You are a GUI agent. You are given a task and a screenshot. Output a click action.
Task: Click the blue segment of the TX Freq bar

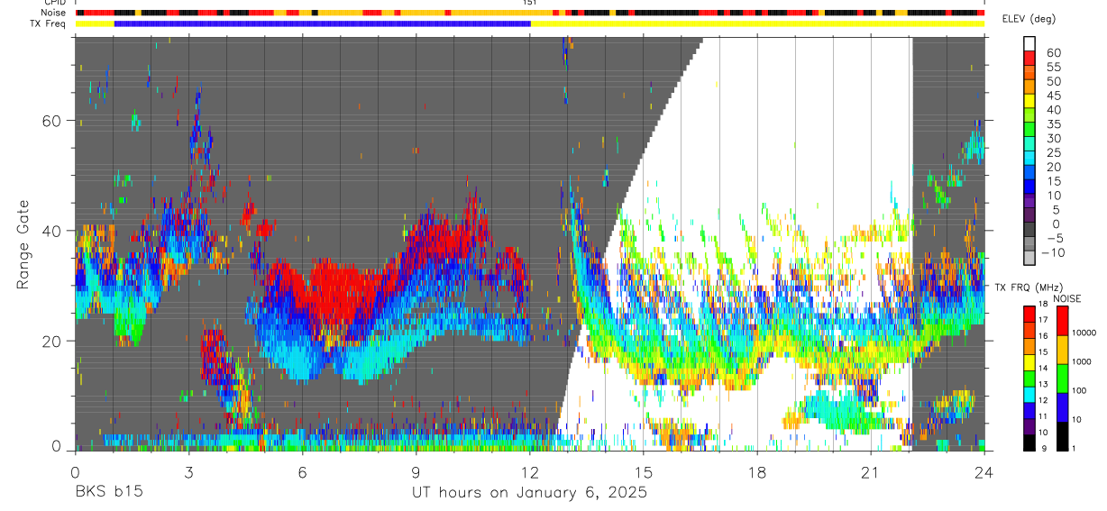tap(322, 23)
